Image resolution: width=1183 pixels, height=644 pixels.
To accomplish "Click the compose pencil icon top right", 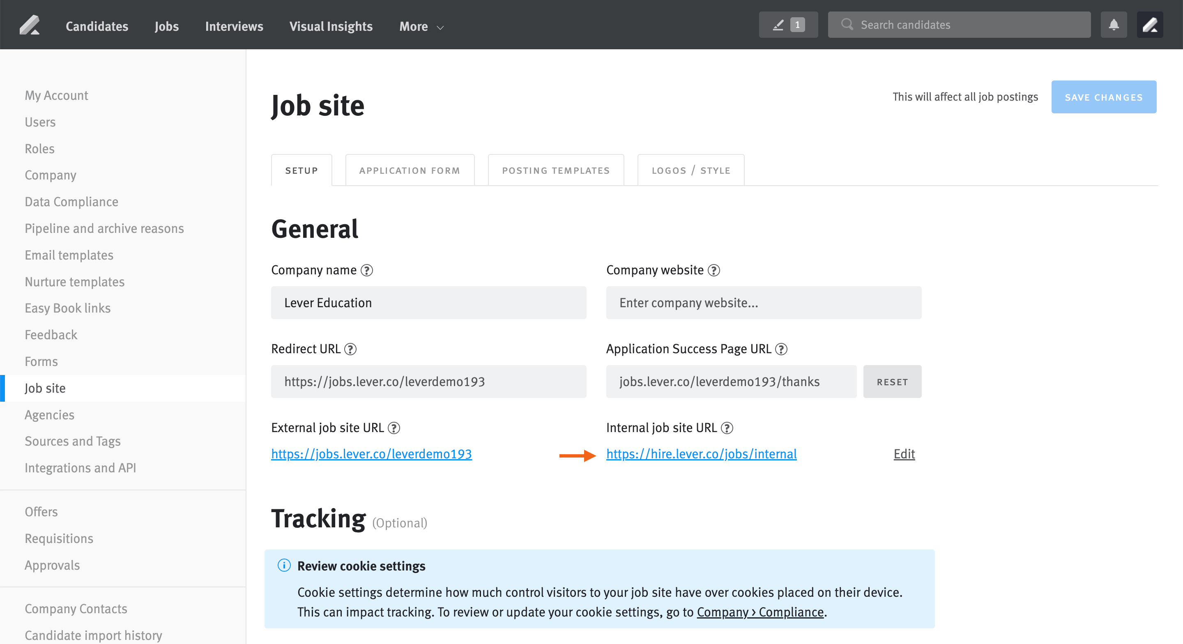I will [x=1151, y=24].
